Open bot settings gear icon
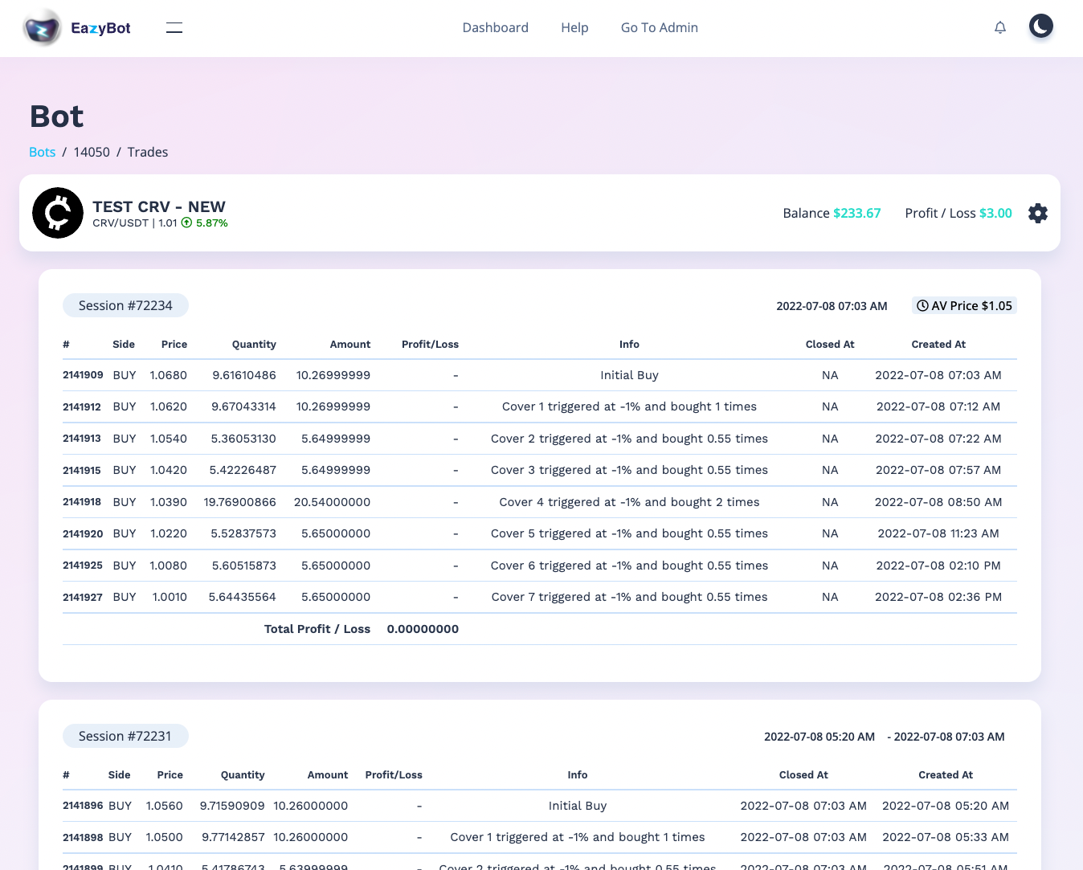This screenshot has height=870, width=1083. click(x=1038, y=213)
